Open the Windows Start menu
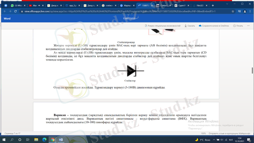 [4, 140]
